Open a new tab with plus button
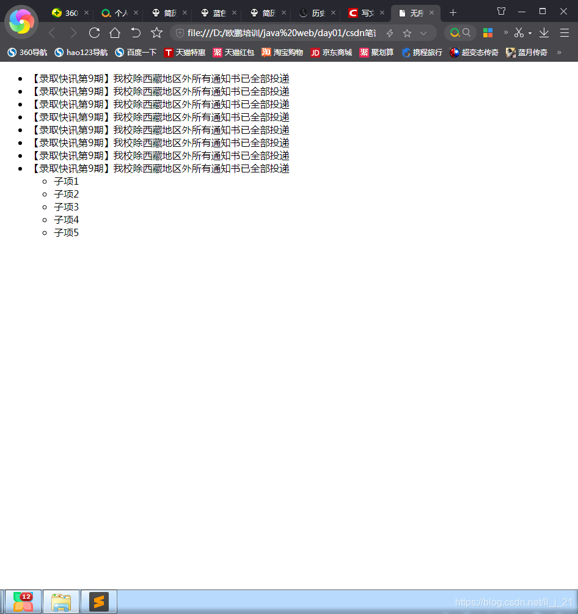The height and width of the screenshot is (614, 578). [453, 13]
